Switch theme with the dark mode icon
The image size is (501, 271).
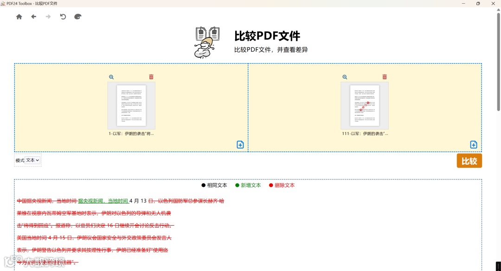coord(77,16)
